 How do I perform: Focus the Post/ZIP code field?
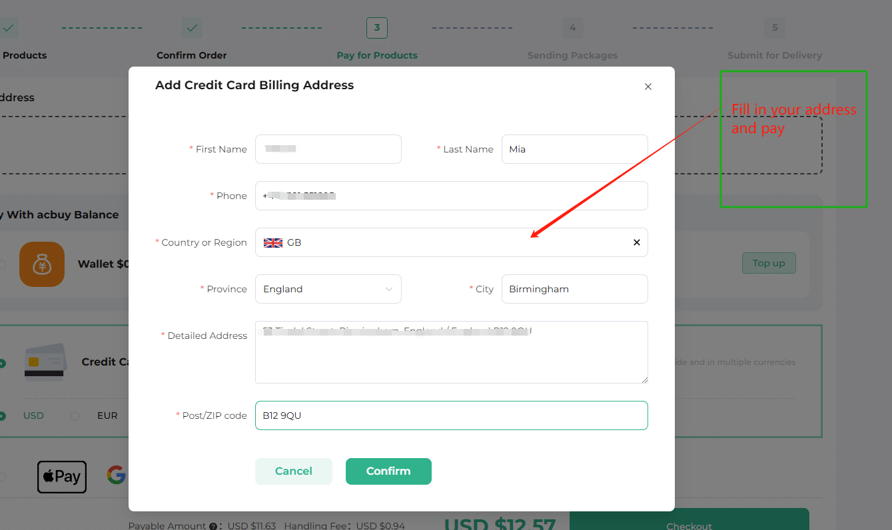click(451, 415)
